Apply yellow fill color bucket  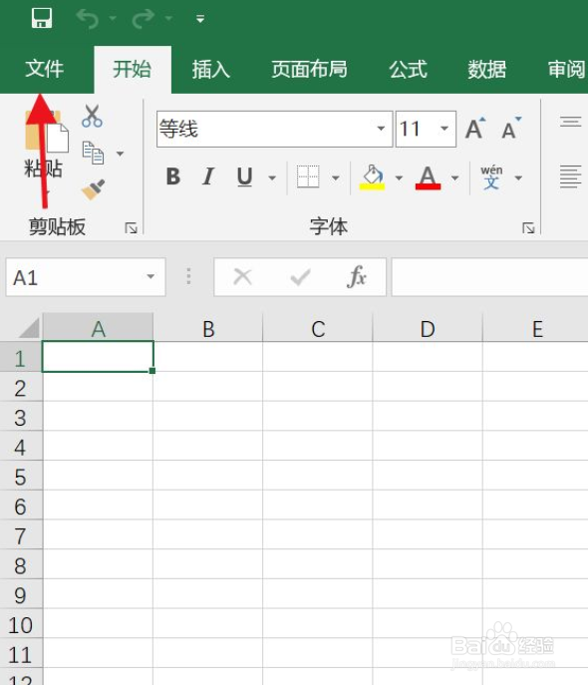tap(373, 176)
